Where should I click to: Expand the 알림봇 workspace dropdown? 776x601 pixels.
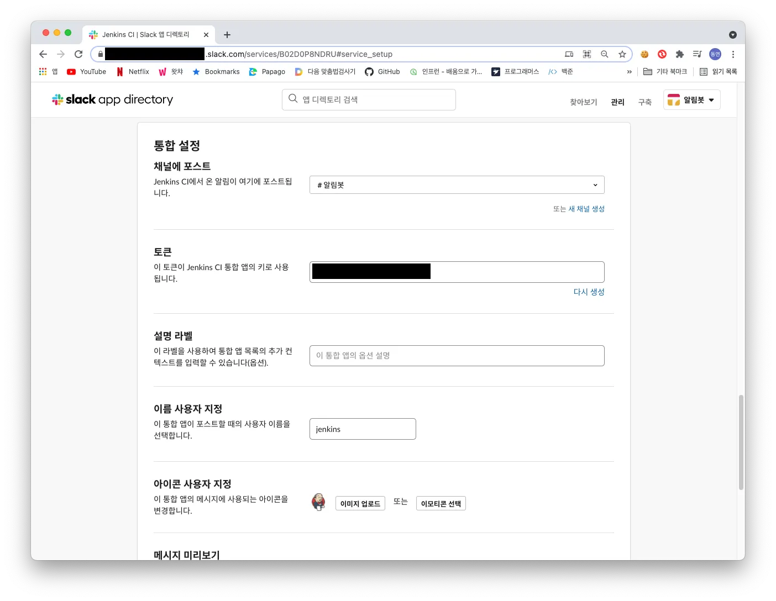click(691, 100)
